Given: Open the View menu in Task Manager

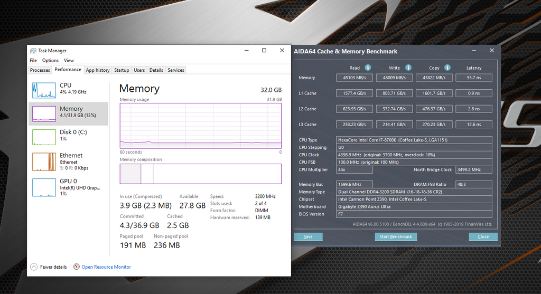Looking at the screenshot, I should [x=69, y=60].
